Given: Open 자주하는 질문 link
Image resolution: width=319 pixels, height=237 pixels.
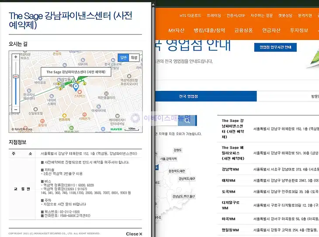Looking at the screenshot, I should point(261,15).
